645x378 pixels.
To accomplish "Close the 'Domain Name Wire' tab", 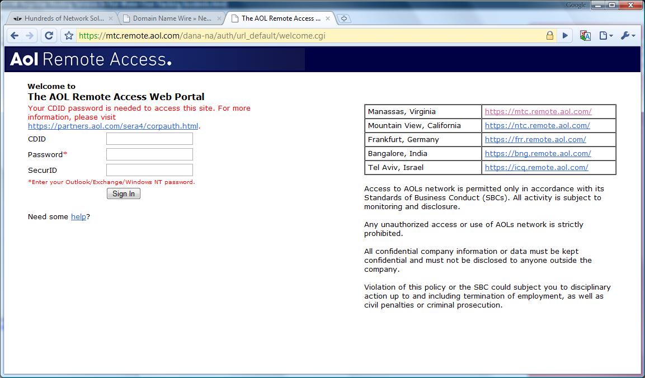I will (x=219, y=18).
